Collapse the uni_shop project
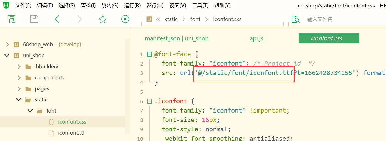This screenshot has height=141, width=386. (x=7, y=55)
